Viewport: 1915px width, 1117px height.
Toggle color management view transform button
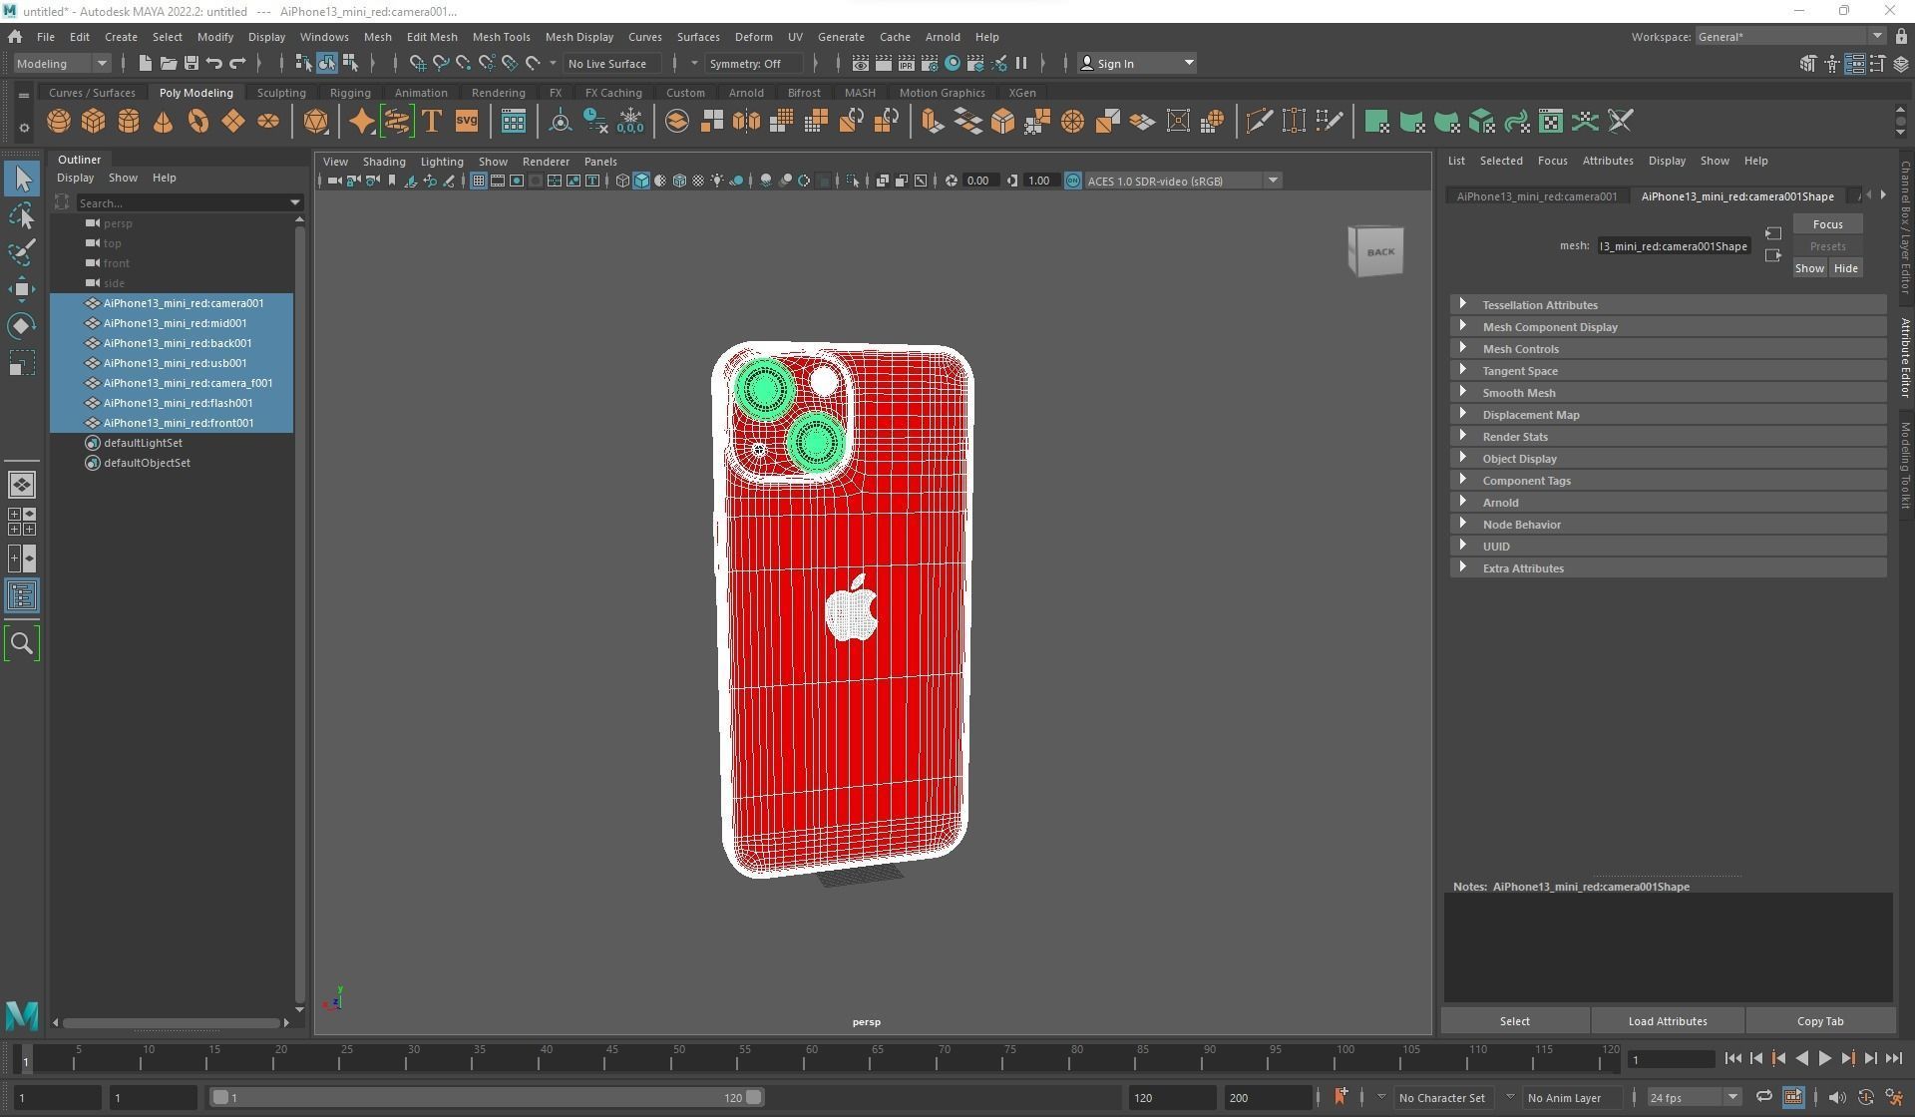[x=1072, y=181]
